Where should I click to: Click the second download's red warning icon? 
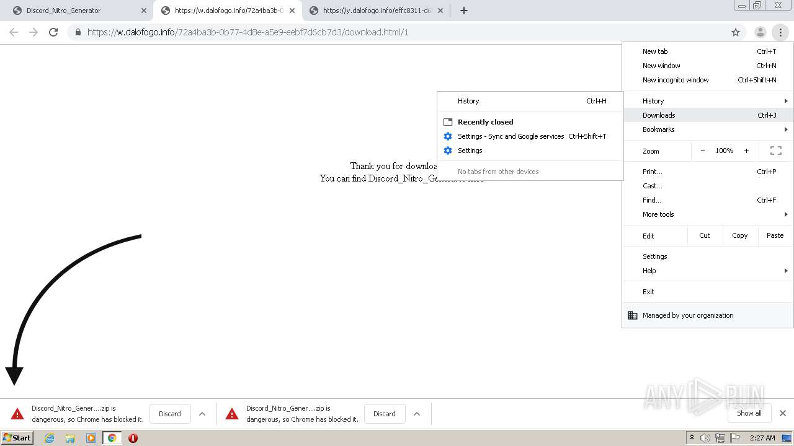point(232,414)
